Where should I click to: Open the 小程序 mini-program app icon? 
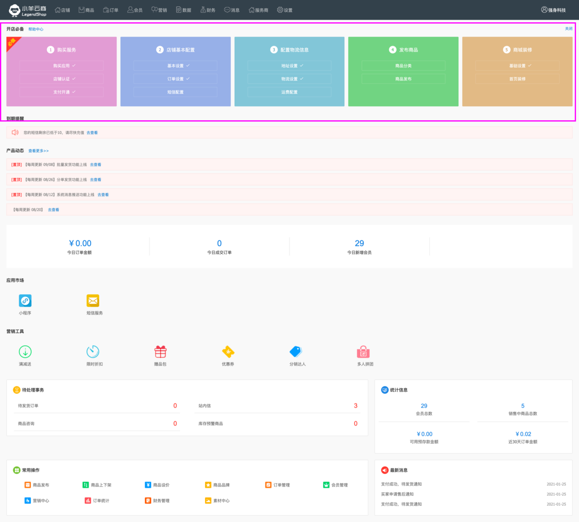pos(25,301)
